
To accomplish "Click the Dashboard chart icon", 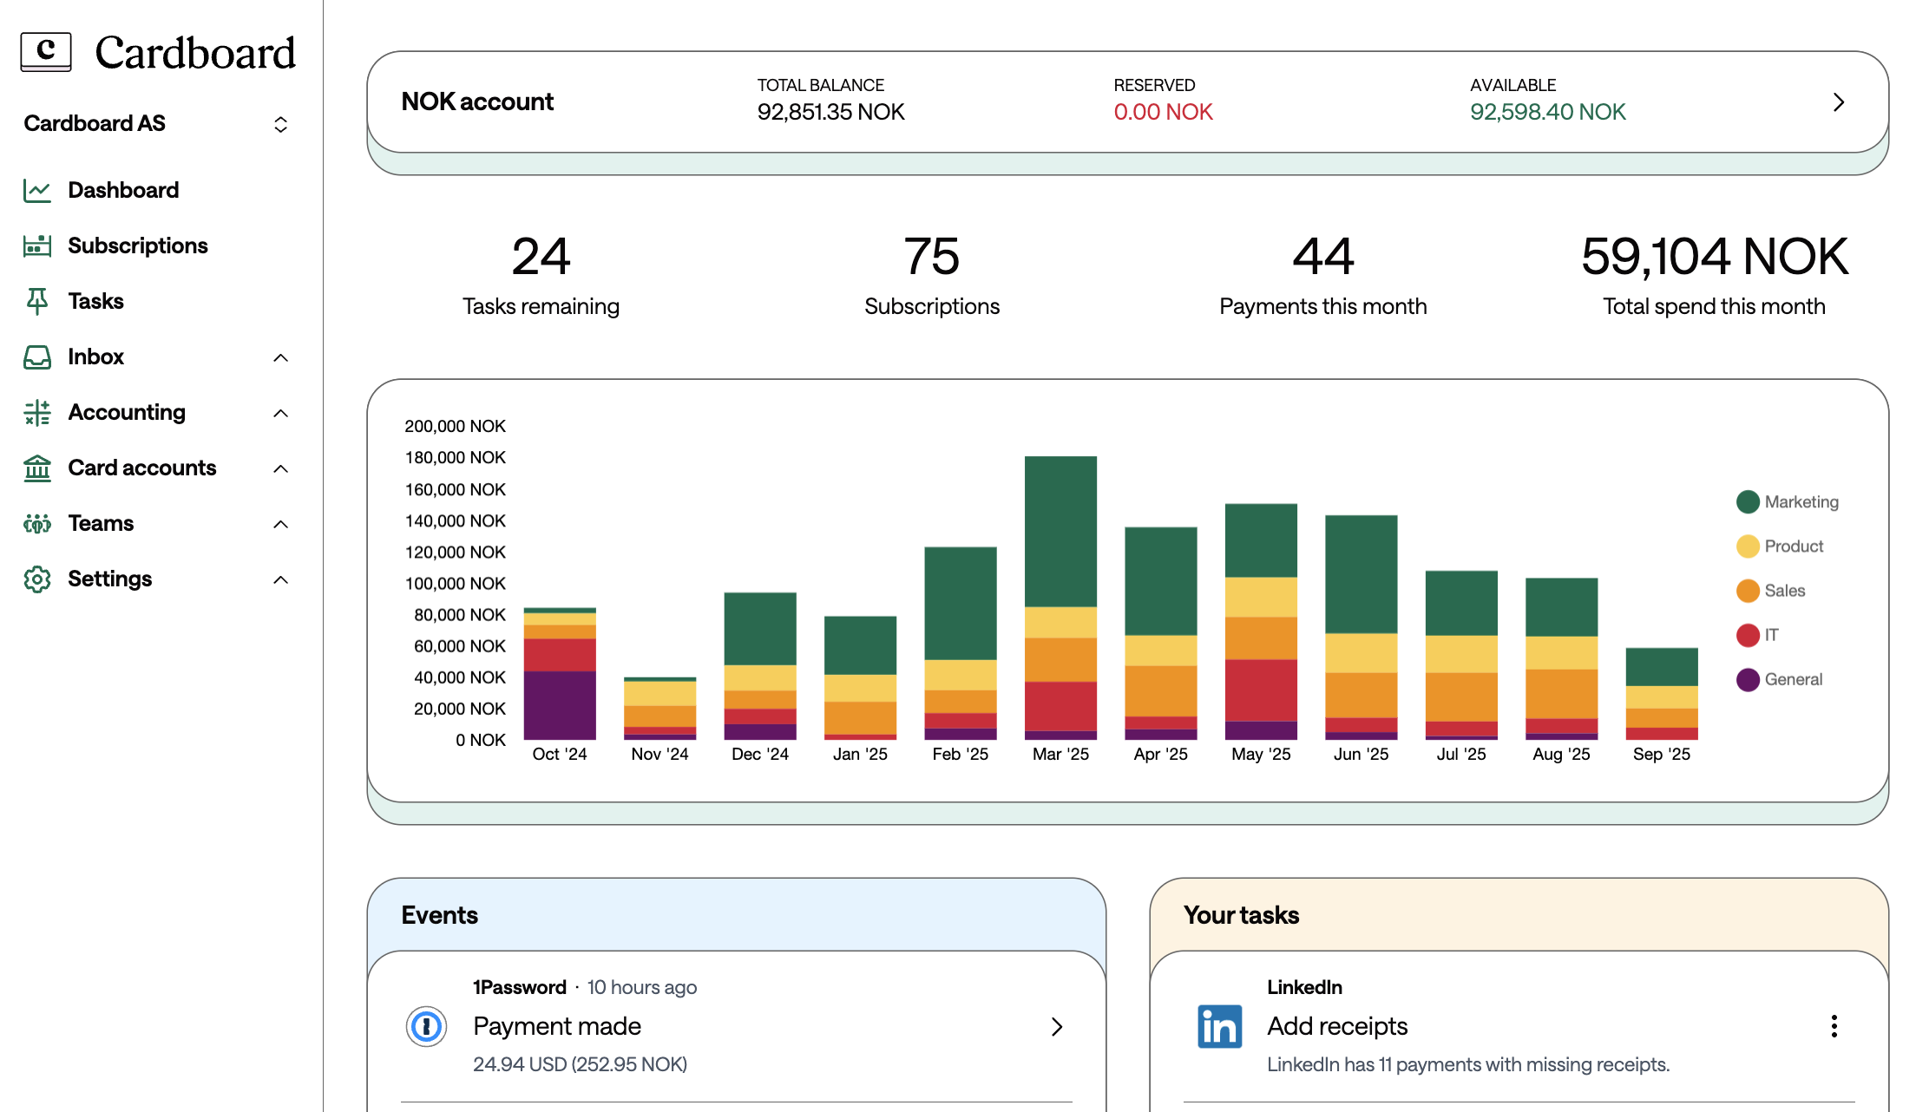I will pyautogui.click(x=37, y=191).
